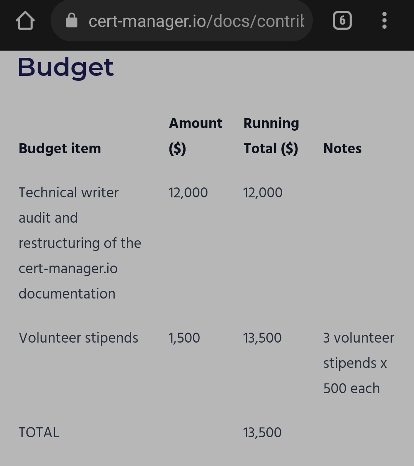Tap the padlock site security icon
414x466 pixels.
pyautogui.click(x=71, y=20)
